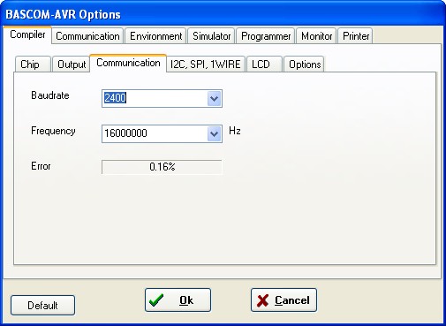Click the green checkmark icon on Ok

156,300
